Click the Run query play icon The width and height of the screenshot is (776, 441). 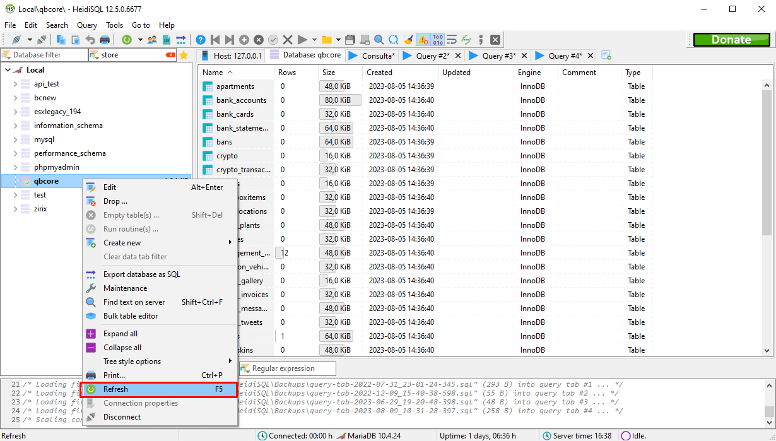[302, 40]
